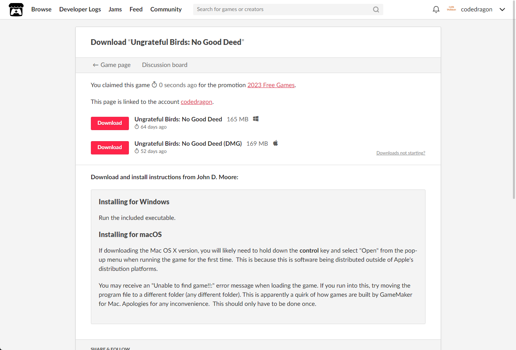
Task: Click the Windows platform icon
Action: click(256, 119)
